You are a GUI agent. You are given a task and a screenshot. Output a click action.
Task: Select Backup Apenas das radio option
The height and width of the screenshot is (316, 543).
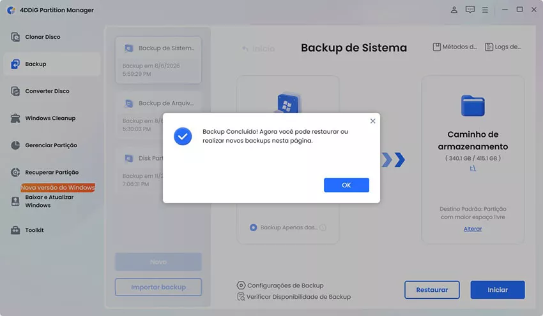tap(253, 227)
